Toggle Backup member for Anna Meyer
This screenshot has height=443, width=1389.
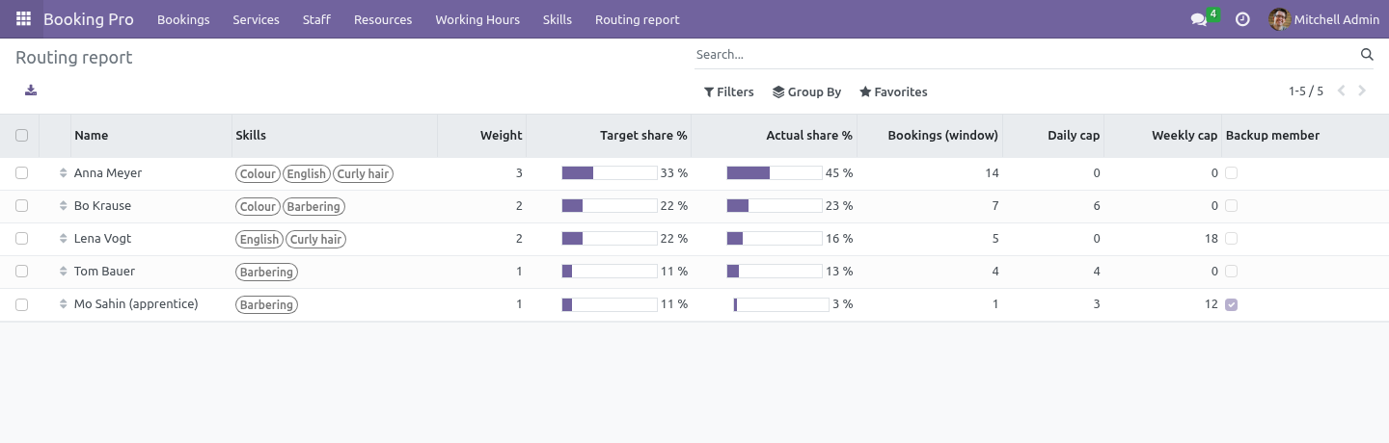point(1232,173)
